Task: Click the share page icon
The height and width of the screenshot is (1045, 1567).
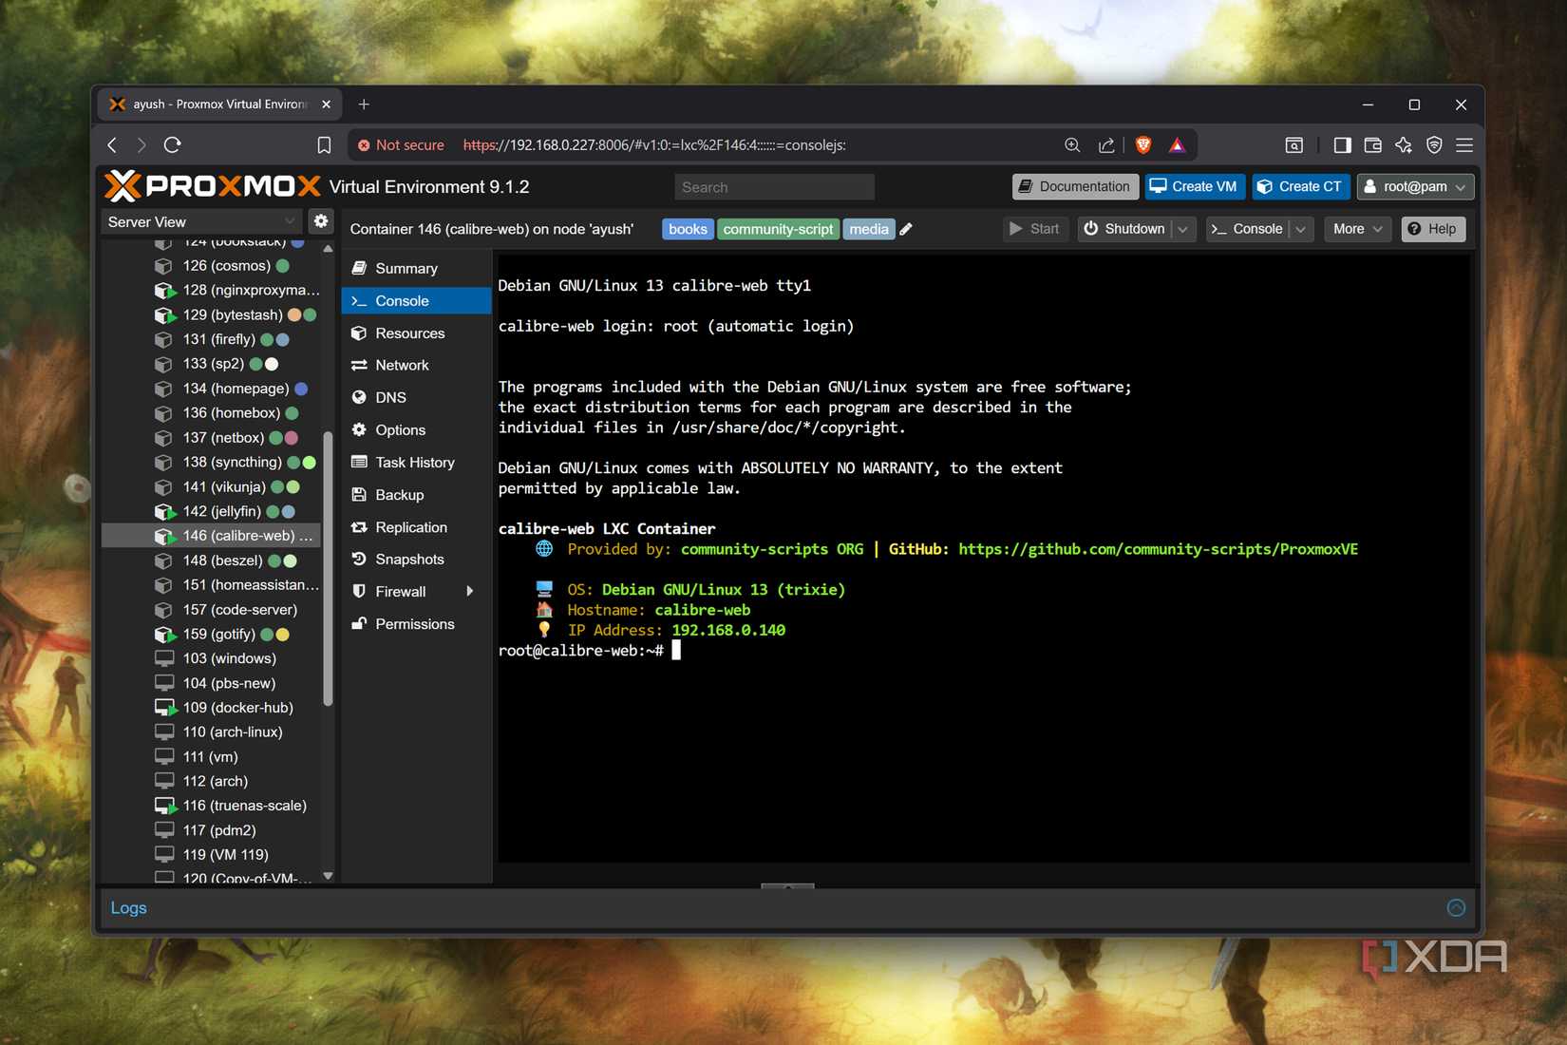Action: point(1106,145)
